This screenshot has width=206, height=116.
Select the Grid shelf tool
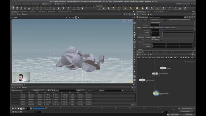[29, 9]
